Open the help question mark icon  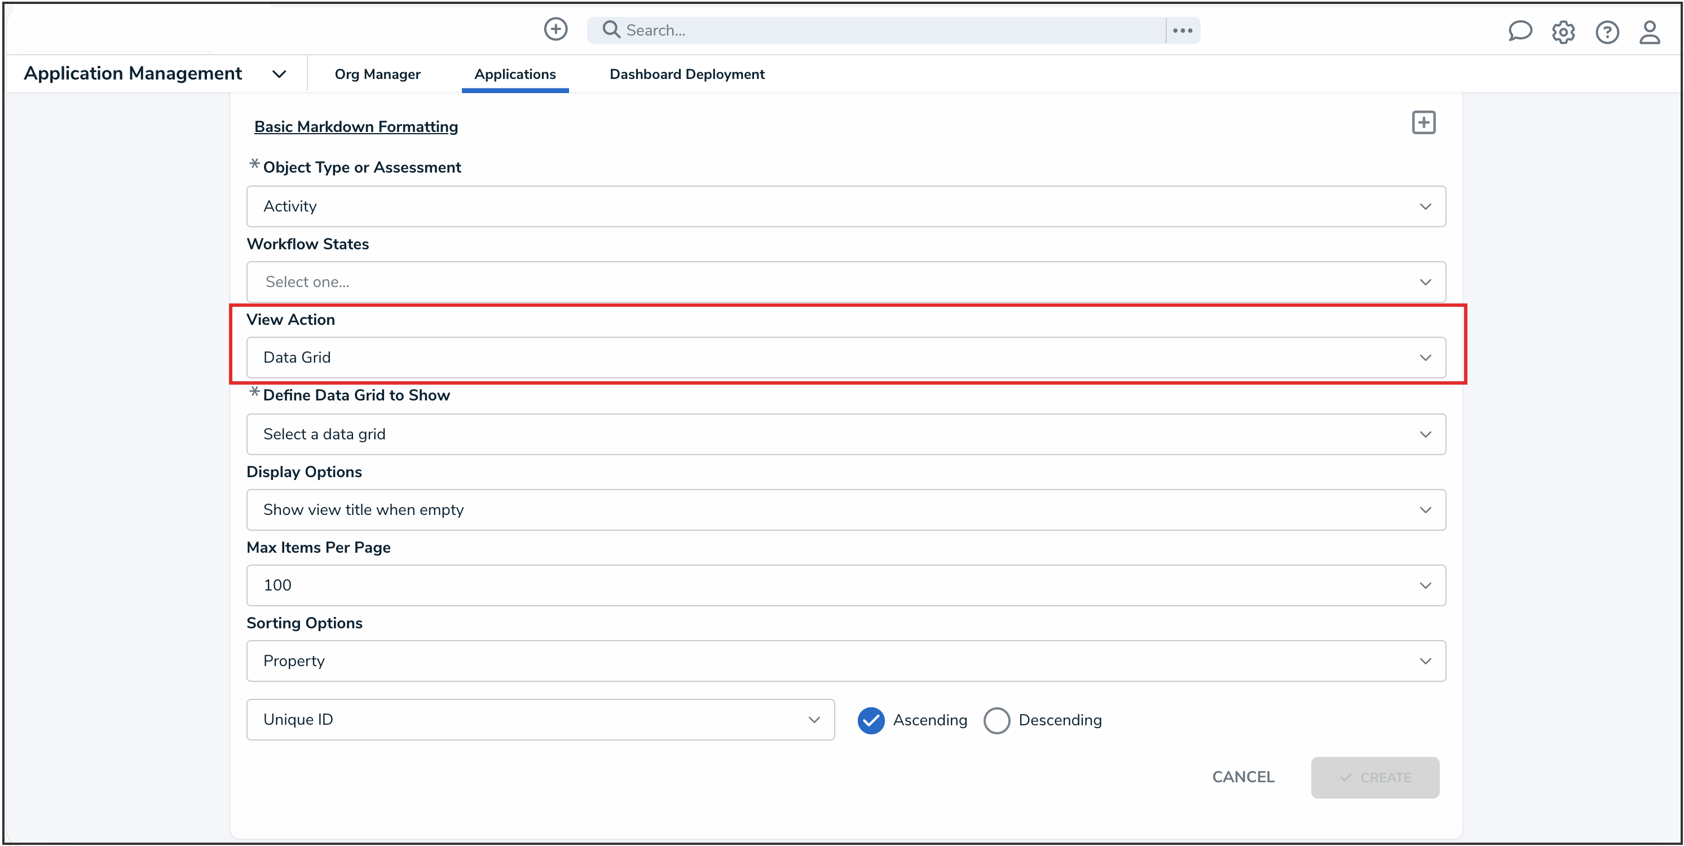tap(1607, 32)
